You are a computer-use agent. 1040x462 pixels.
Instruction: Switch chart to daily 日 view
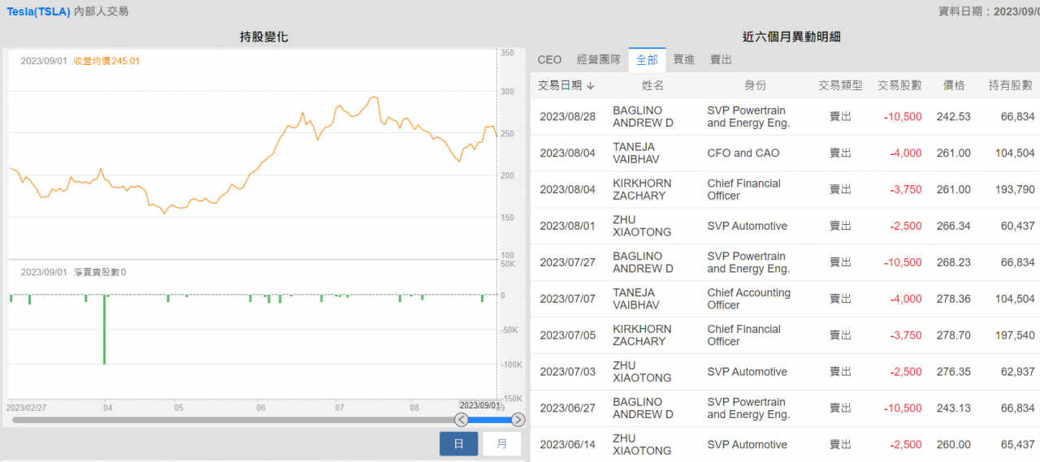tap(458, 444)
